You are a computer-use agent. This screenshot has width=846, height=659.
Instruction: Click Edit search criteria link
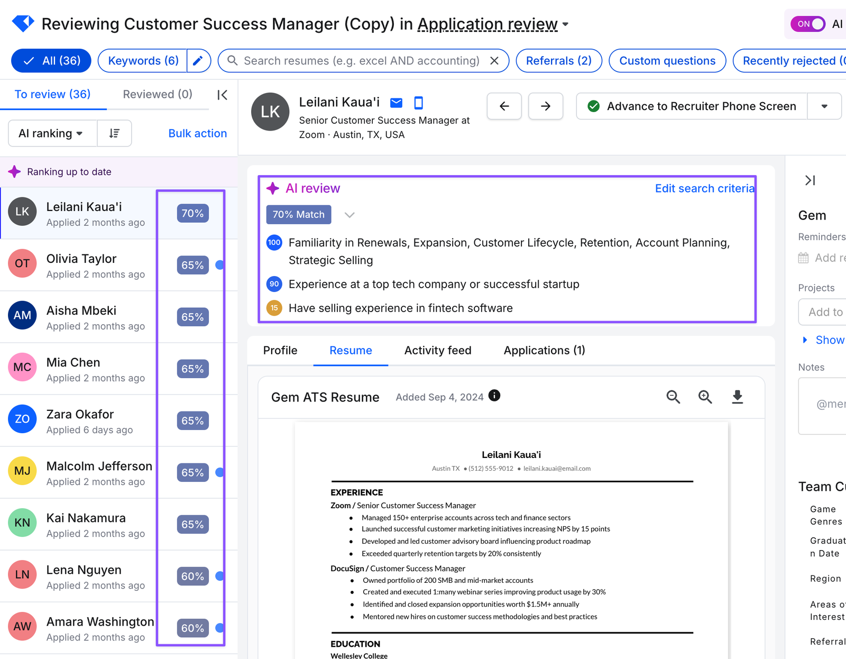tap(704, 188)
